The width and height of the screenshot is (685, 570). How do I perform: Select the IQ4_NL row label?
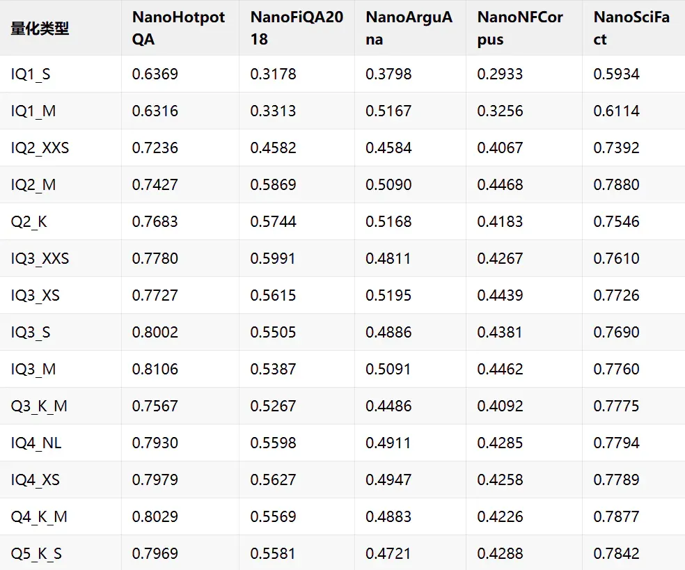click(x=36, y=443)
